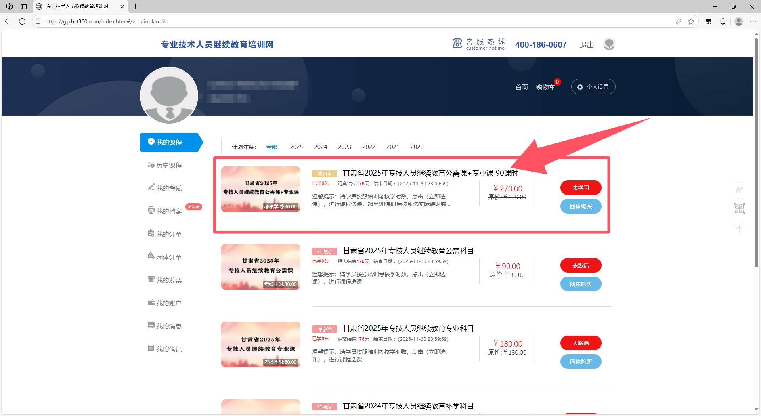
Task: Filter plan year by 2022
Action: 369,147
